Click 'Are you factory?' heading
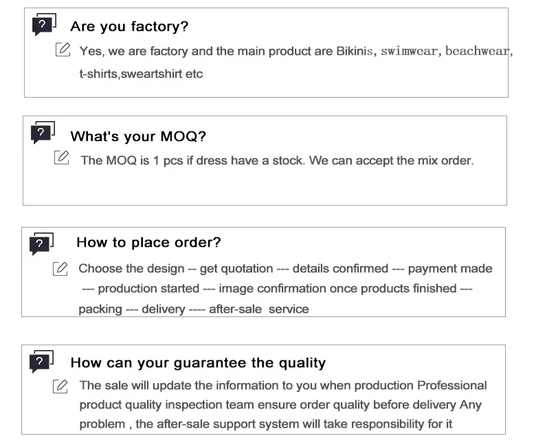This screenshot has width=547, height=445. point(129,27)
